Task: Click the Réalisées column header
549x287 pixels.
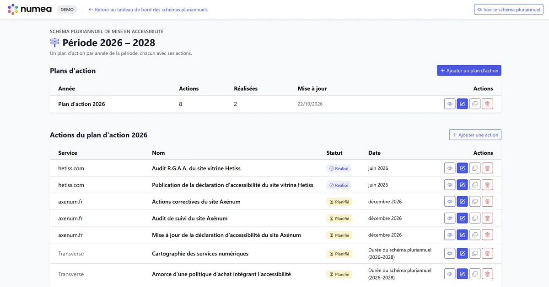Action: [246, 89]
